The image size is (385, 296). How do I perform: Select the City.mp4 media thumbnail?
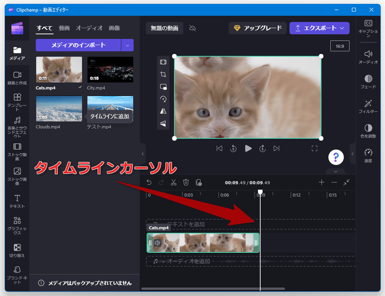[110, 69]
